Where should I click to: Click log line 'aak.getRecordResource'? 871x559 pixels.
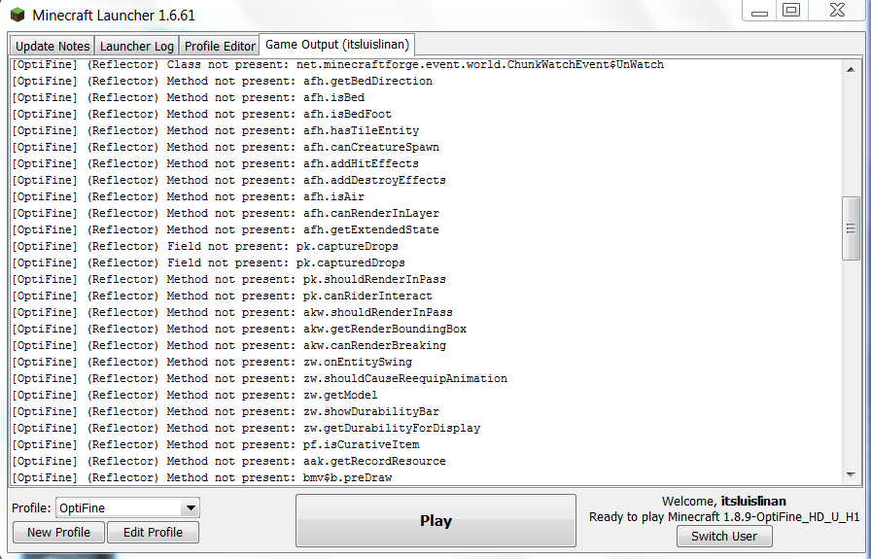click(x=228, y=461)
